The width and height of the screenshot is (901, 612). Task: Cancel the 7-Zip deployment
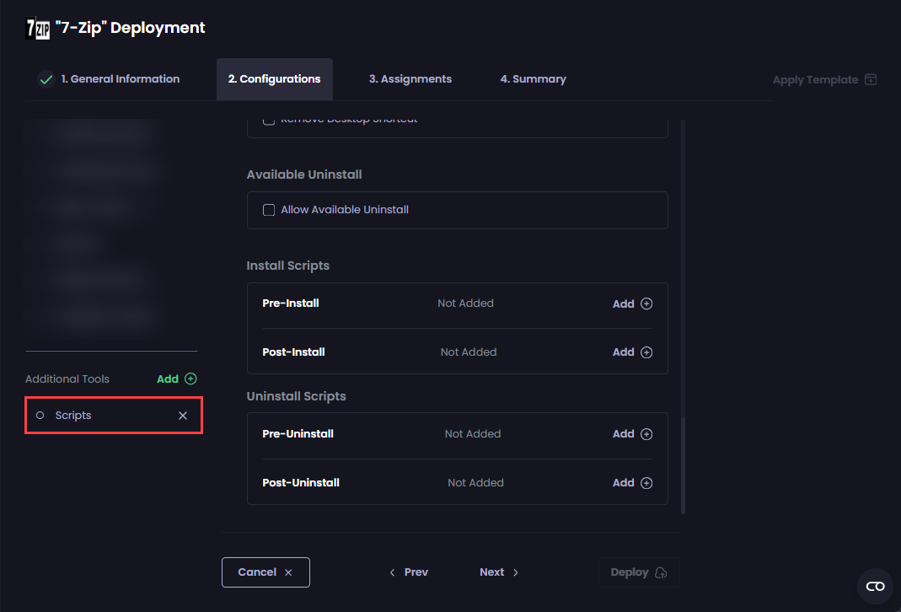click(265, 572)
